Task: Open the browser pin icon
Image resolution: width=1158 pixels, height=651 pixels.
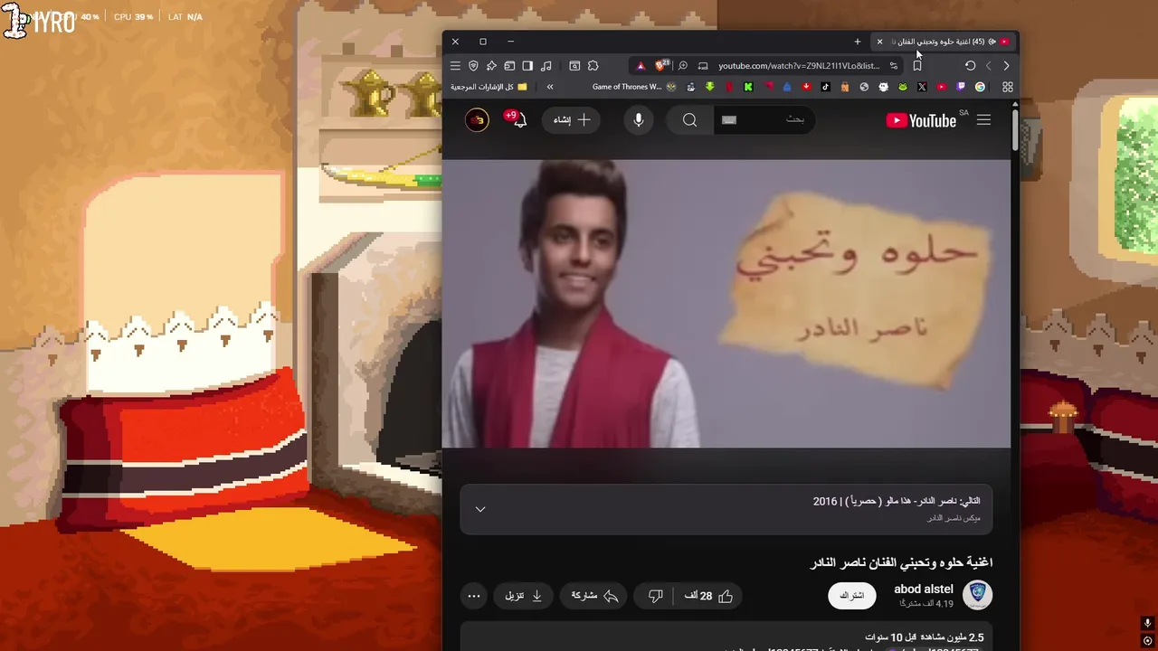Action: (491, 66)
